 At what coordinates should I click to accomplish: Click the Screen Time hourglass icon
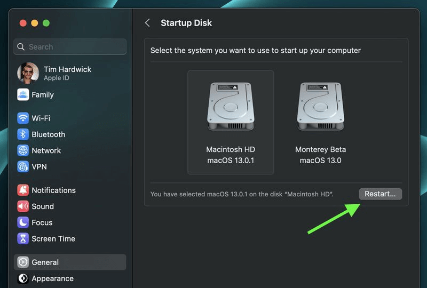pyautogui.click(x=23, y=239)
